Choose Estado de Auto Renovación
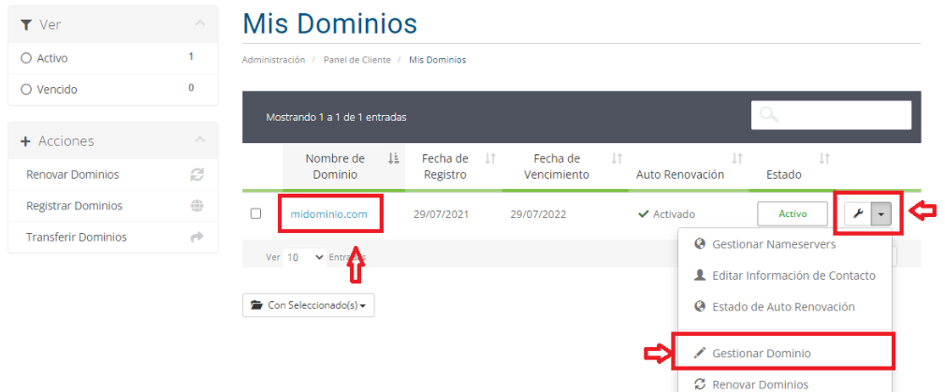The height and width of the screenshot is (392, 945). tap(784, 306)
